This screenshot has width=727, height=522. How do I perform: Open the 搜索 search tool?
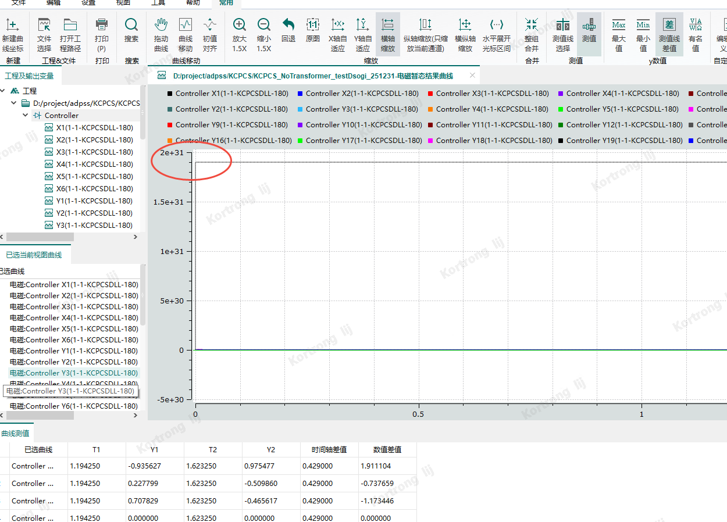pos(131,25)
